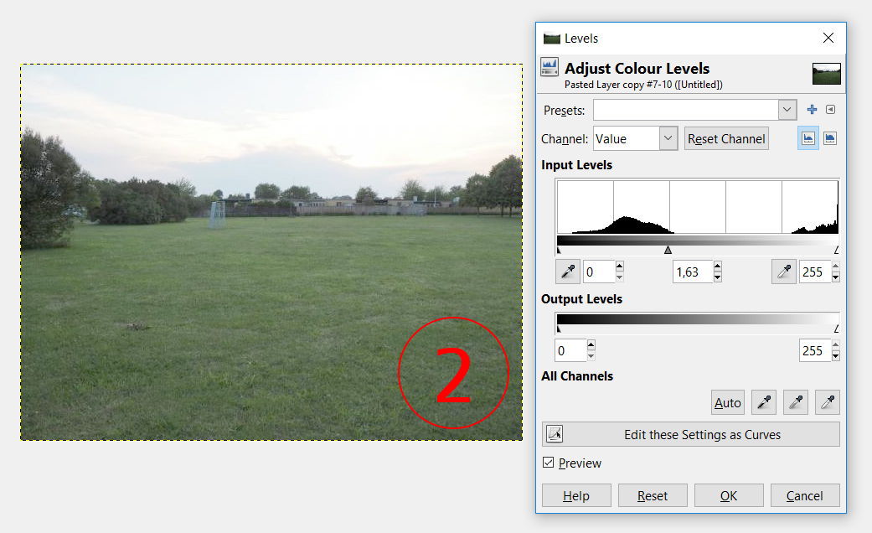This screenshot has width=872, height=533.
Task: Switch to linear histogram view
Action: click(808, 138)
